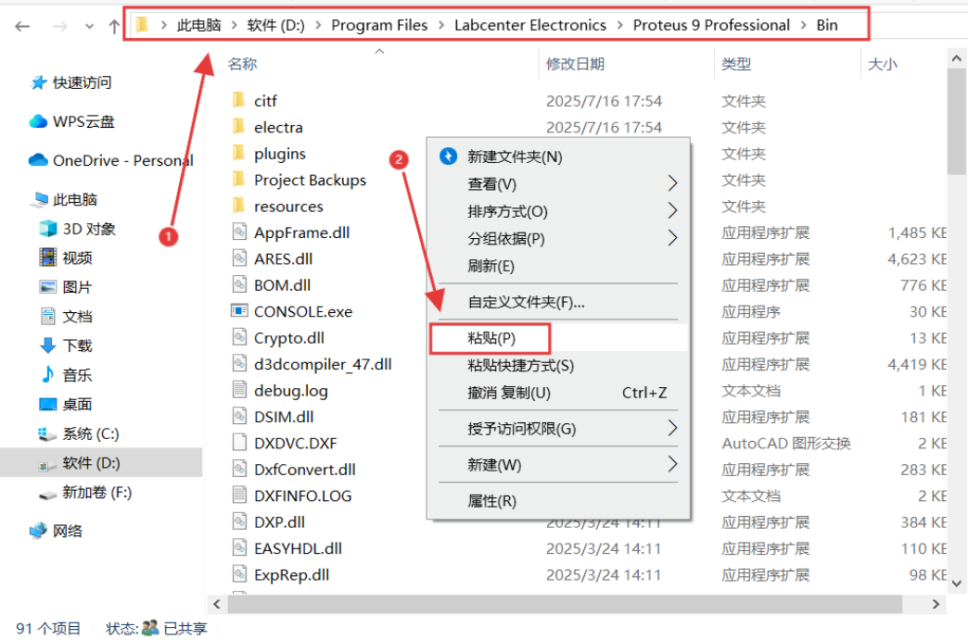Click the folder icon in address bar
968x640 pixels.
pos(143,25)
